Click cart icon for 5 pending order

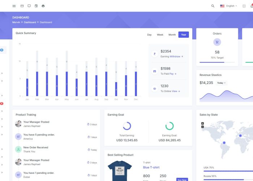18,136
